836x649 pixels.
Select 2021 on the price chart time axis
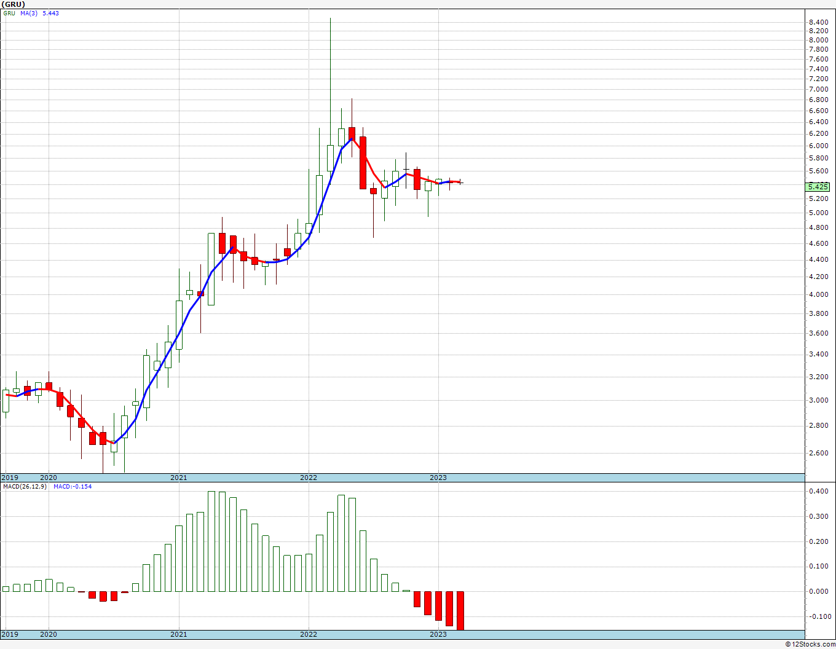point(178,478)
